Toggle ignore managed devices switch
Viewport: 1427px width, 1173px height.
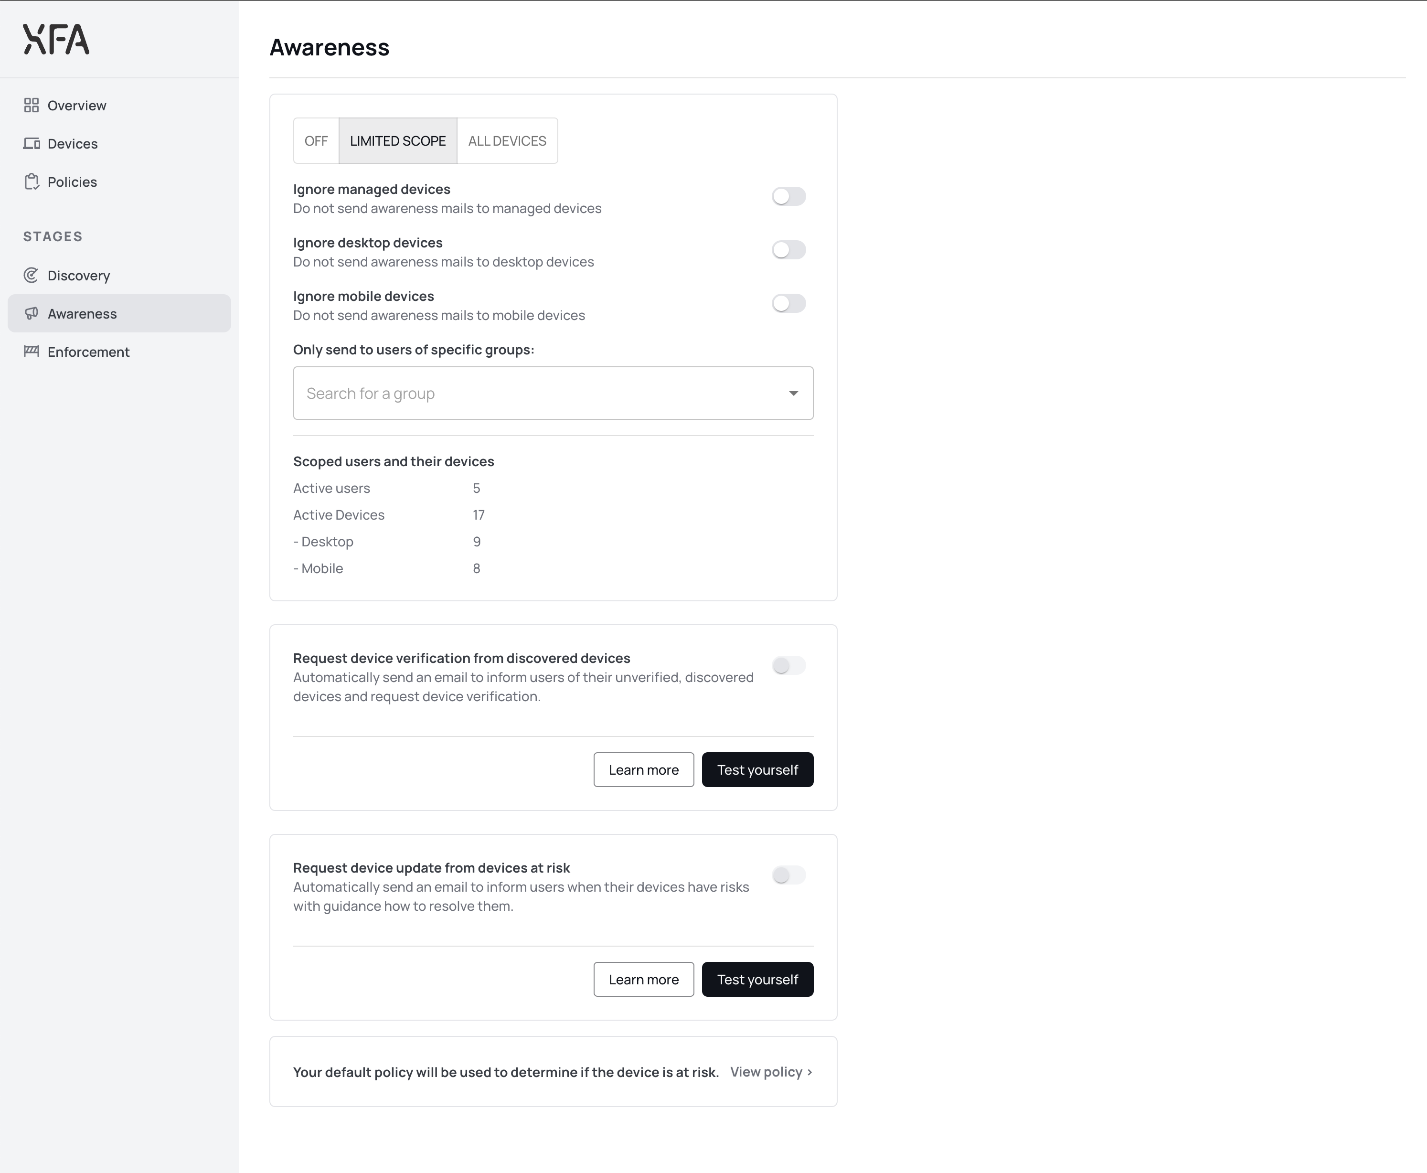click(788, 195)
